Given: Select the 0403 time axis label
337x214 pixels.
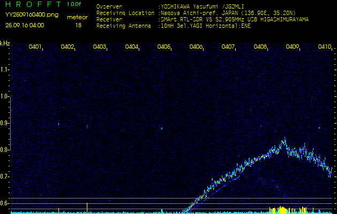Looking at the screenshot, I should [x=100, y=47].
